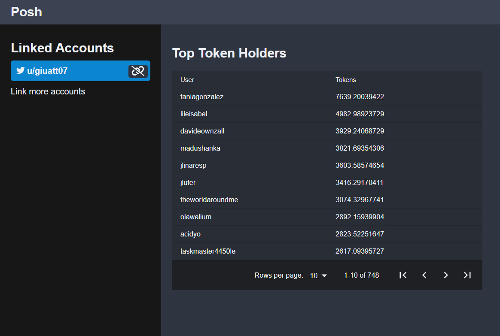Open Link more accounts

pyautogui.click(x=48, y=91)
